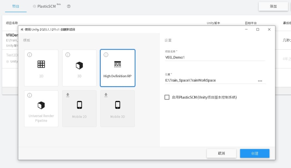
Task: Click the 2D grid icon
Action: pos(41,64)
